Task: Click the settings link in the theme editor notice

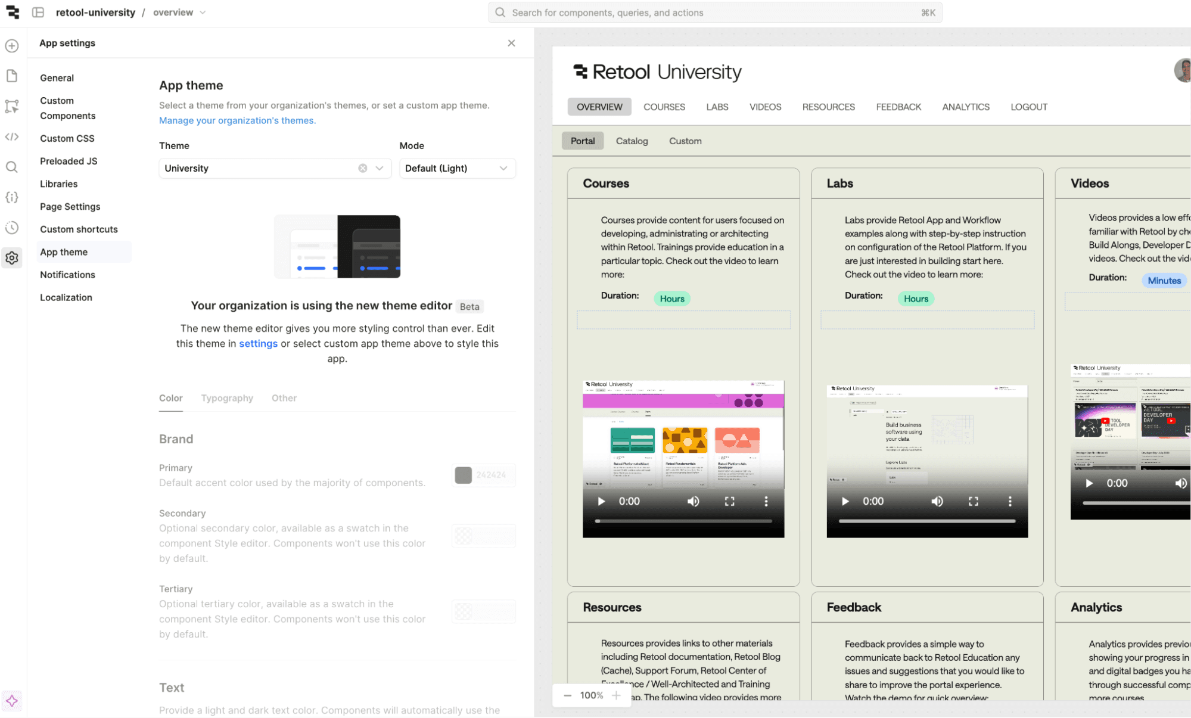Action: click(x=258, y=343)
